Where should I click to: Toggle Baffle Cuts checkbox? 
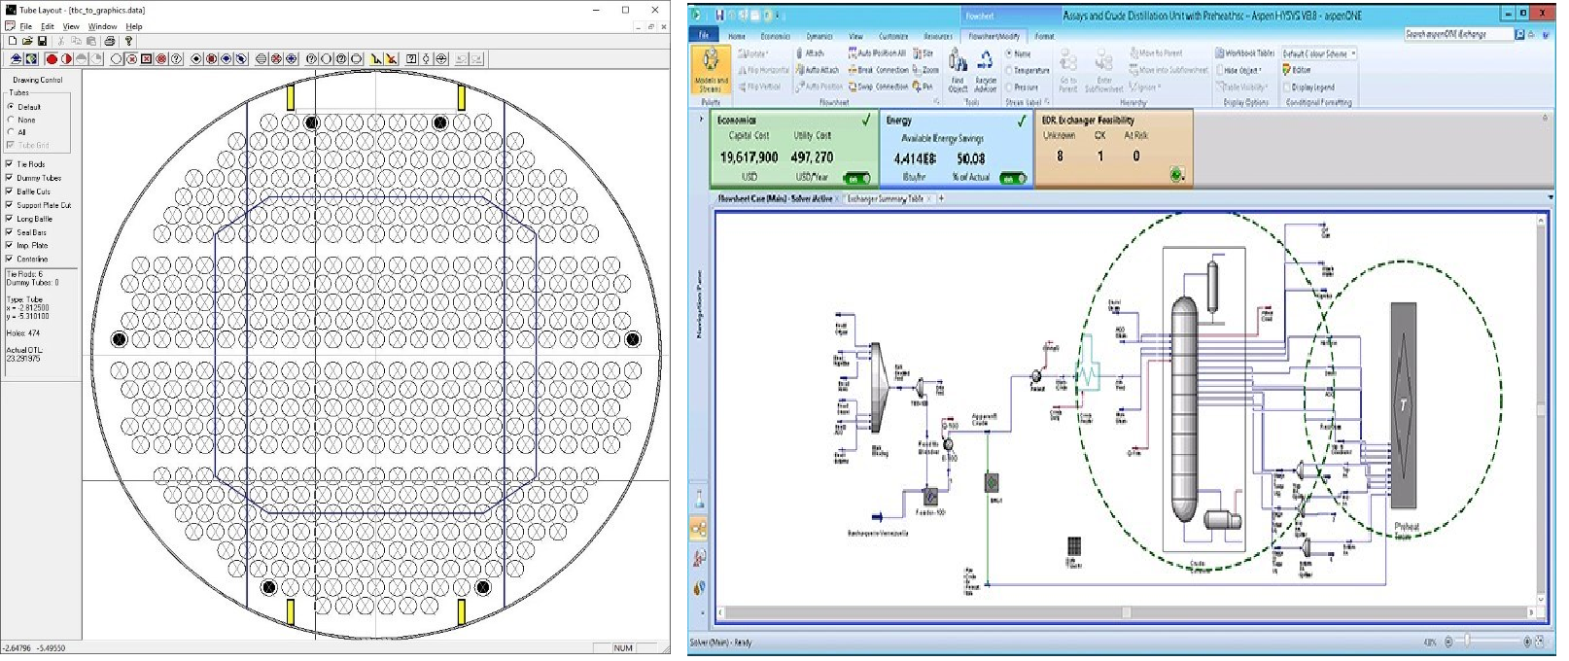click(10, 191)
